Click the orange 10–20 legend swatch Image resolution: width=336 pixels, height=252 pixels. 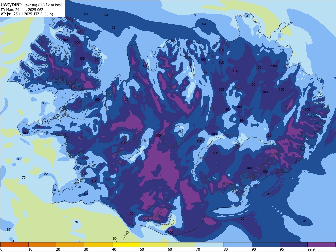click(x=42, y=245)
